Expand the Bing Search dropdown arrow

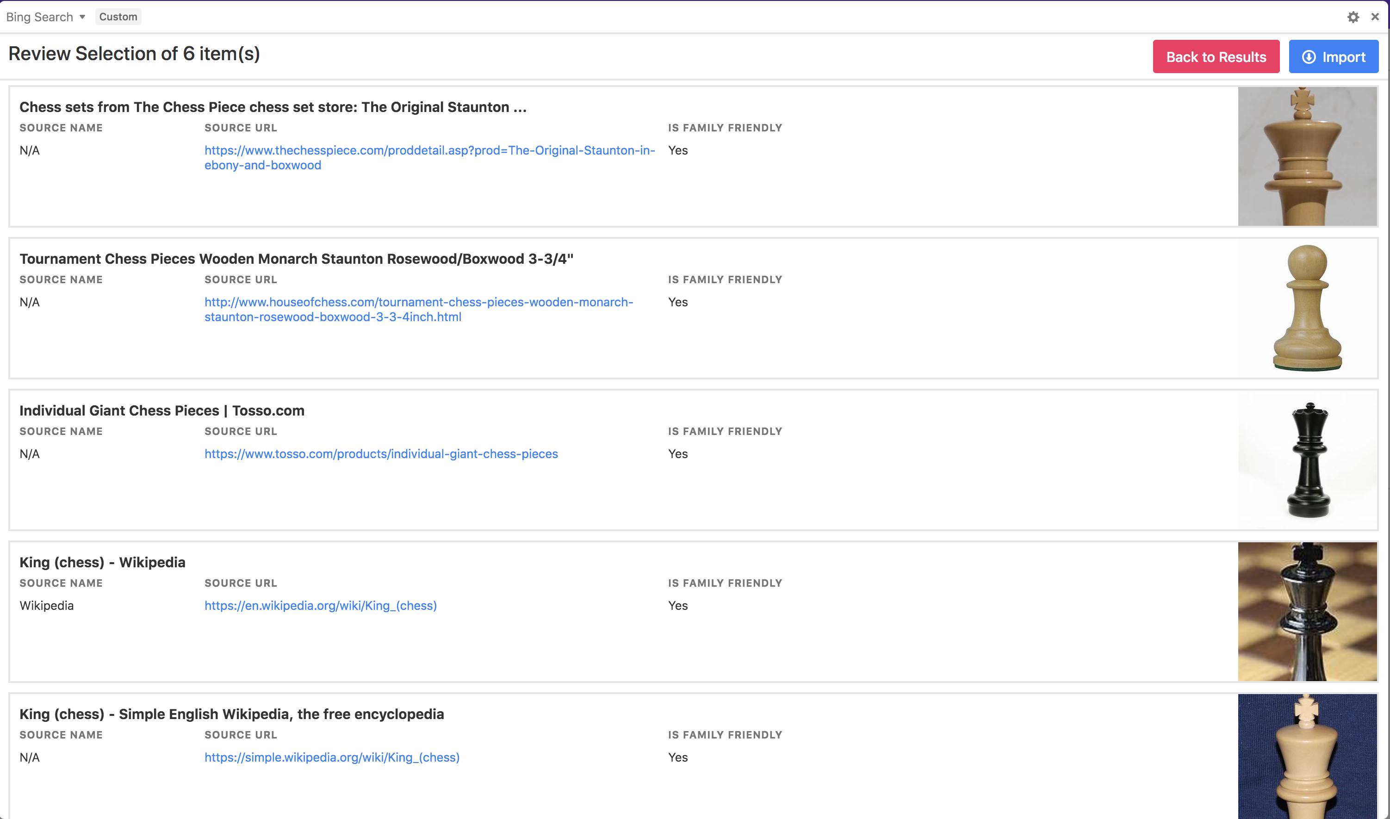[x=82, y=17]
